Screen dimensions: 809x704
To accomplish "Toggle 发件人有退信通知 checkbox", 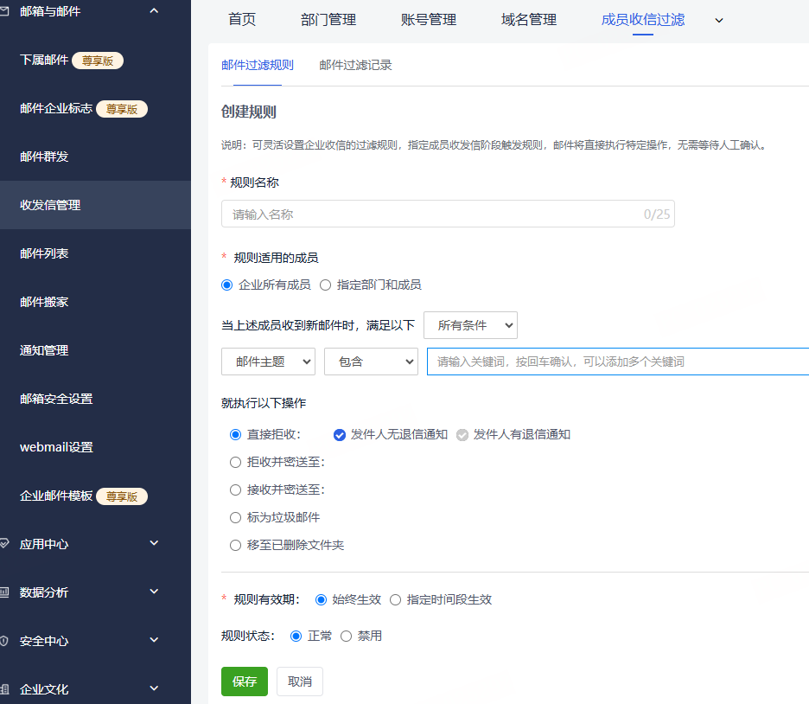I will [x=462, y=435].
